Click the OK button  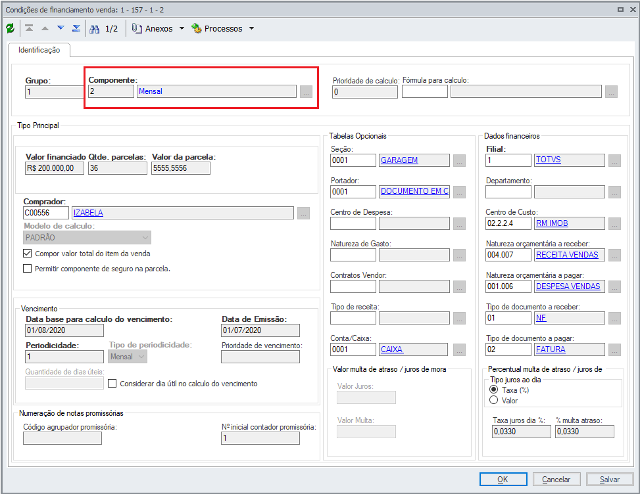[503, 480]
